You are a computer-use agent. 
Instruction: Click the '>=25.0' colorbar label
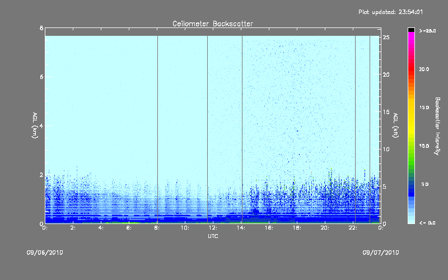(x=427, y=31)
